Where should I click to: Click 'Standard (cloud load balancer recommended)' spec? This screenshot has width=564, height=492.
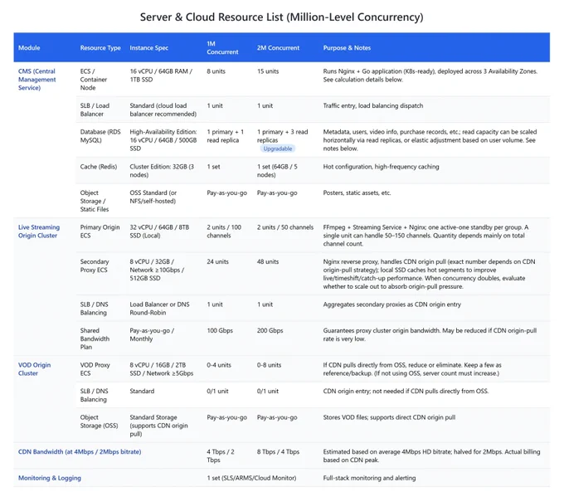163,110
